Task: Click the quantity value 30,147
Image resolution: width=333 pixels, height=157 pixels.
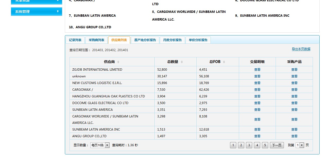Action: pos(162,76)
